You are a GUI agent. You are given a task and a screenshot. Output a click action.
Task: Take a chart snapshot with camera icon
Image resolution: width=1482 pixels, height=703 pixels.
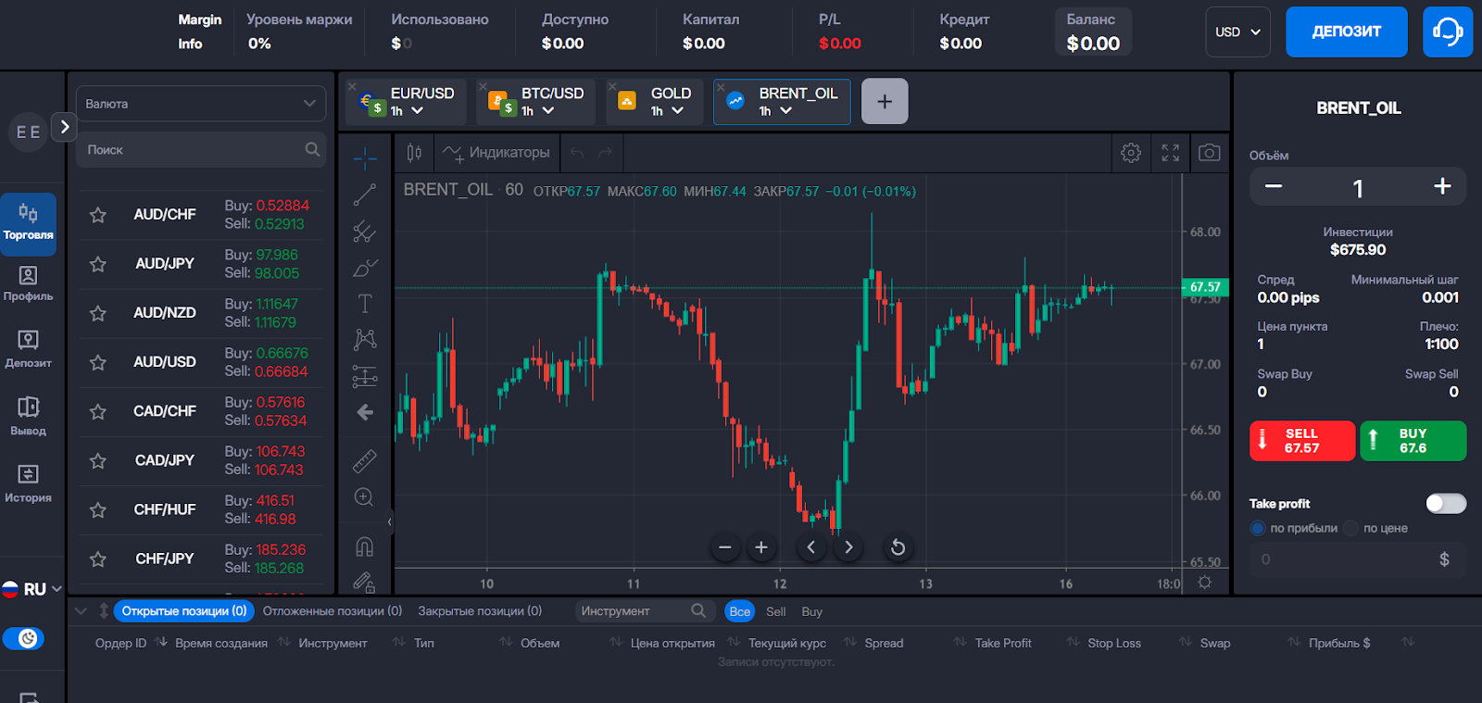1209,153
